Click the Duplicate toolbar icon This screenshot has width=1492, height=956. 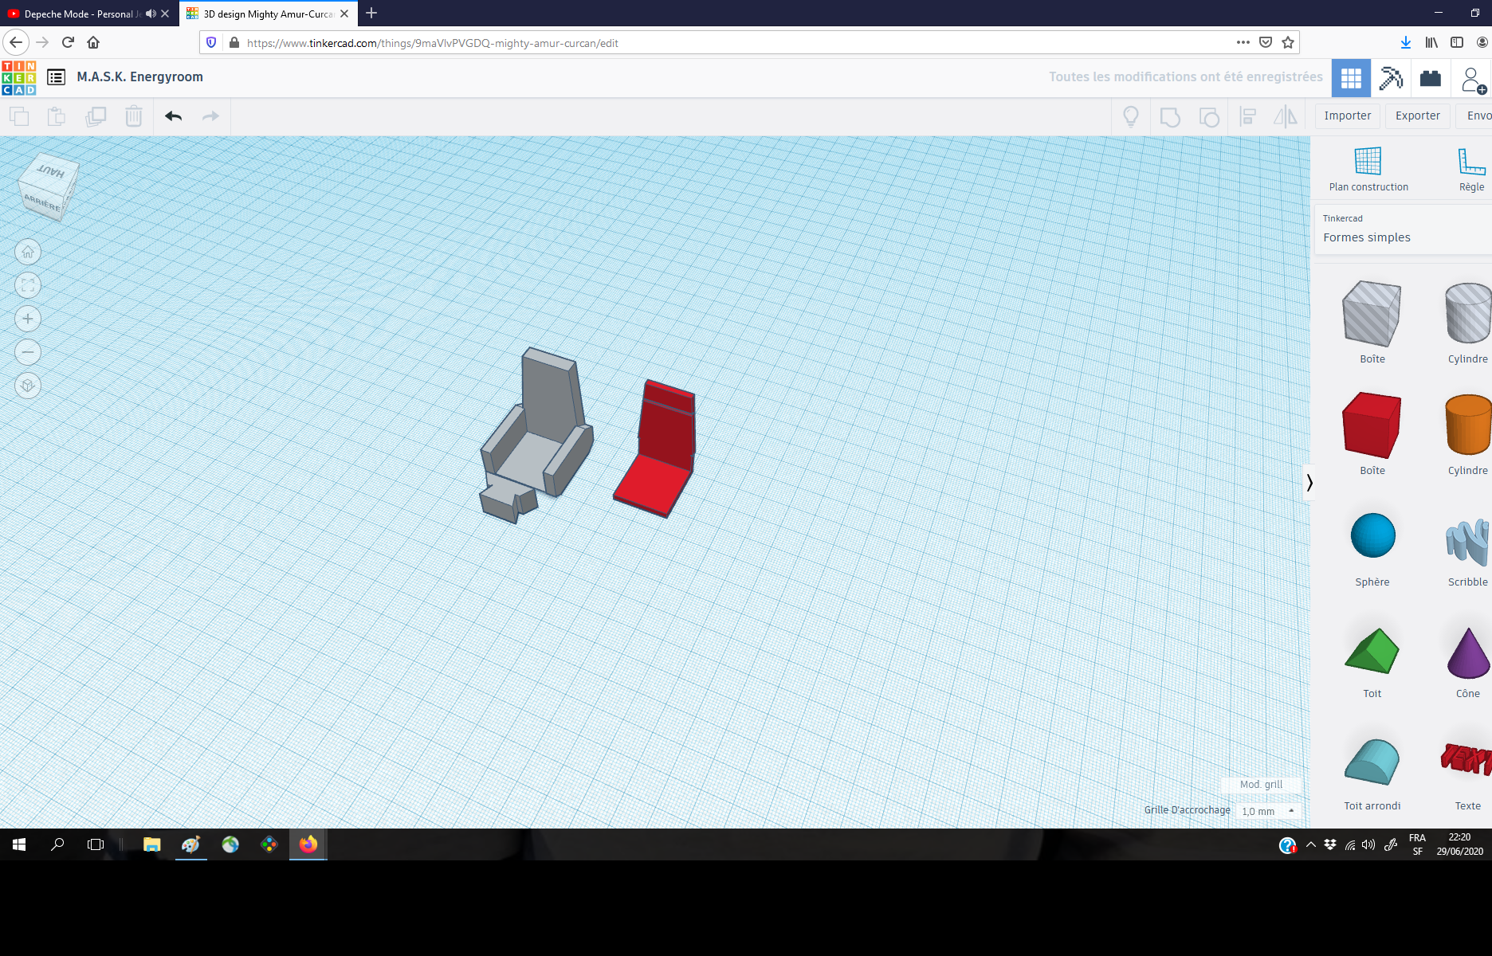coord(96,116)
